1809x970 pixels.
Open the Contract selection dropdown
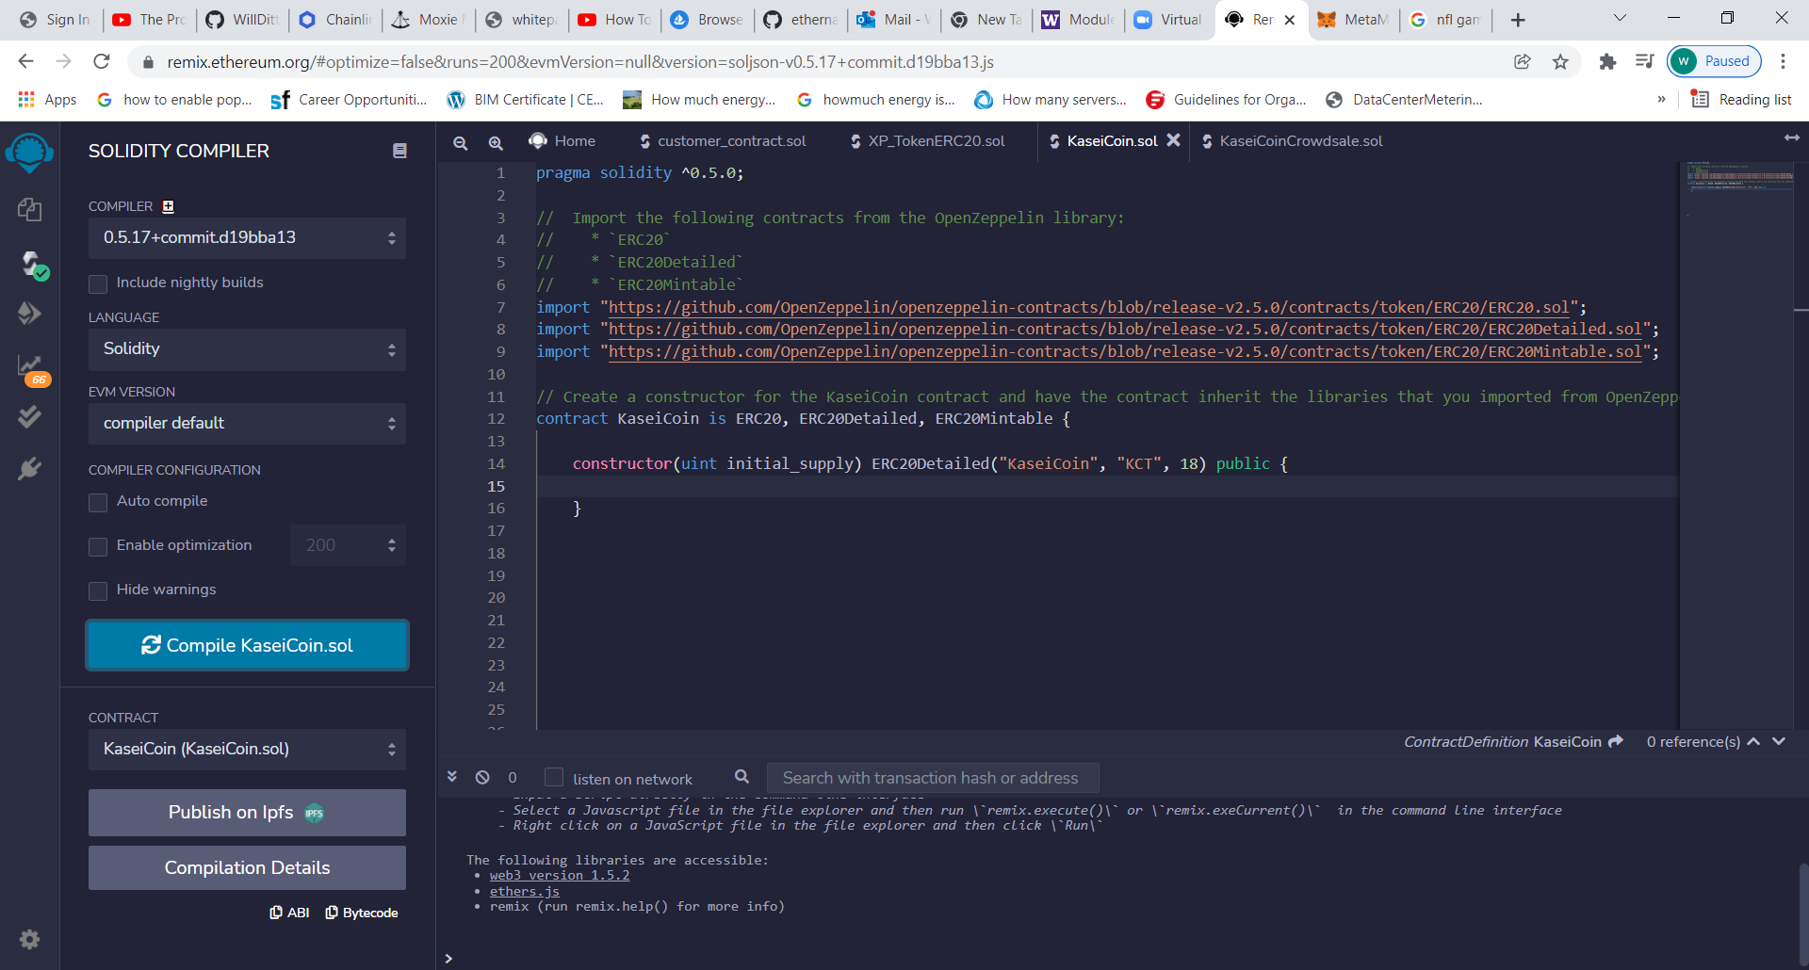247,750
